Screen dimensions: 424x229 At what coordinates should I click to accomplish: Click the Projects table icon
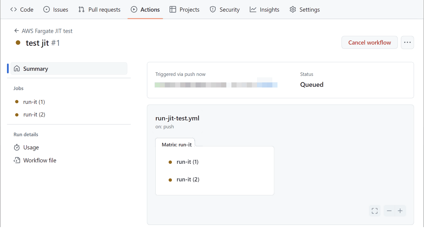pos(173,9)
